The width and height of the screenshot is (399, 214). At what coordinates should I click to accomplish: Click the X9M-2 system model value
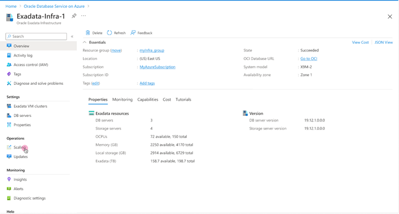[x=306, y=67]
